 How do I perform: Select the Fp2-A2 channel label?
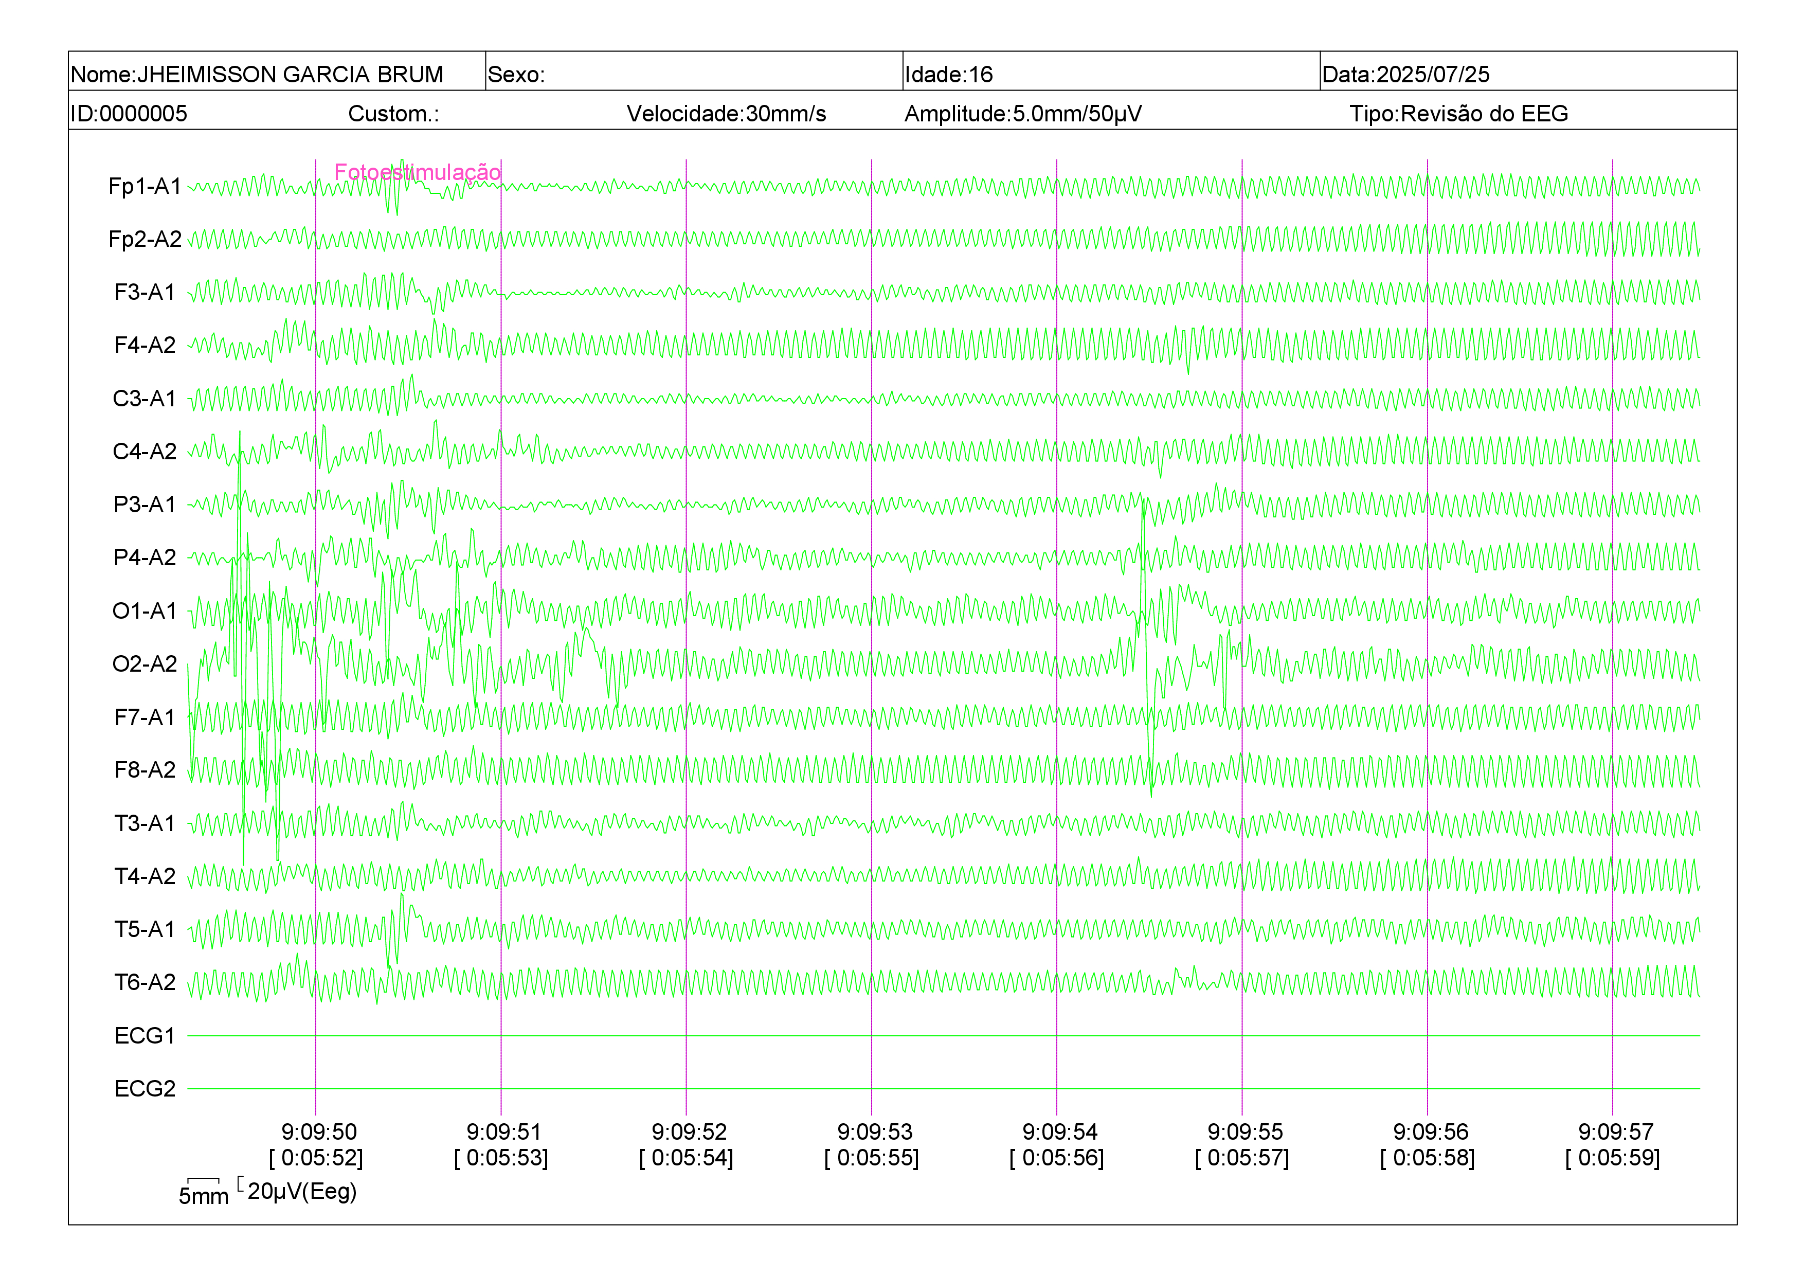click(145, 239)
